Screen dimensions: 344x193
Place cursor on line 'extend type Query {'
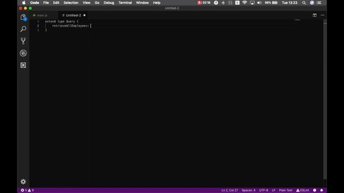62,21
